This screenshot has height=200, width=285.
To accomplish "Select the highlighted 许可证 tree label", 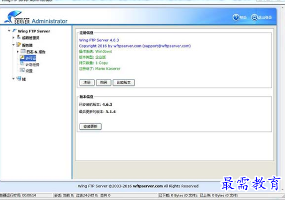I will tap(30, 58).
